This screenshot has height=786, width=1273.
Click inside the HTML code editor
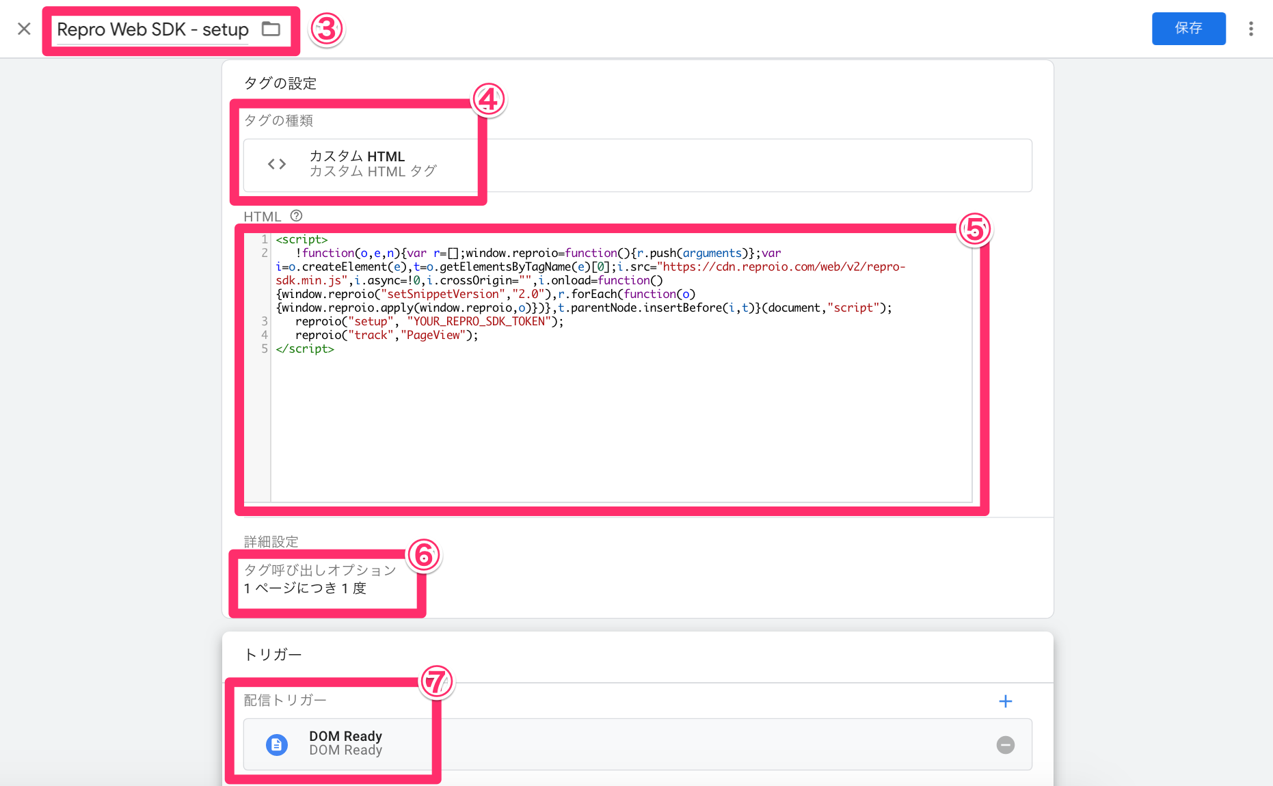tap(621, 368)
